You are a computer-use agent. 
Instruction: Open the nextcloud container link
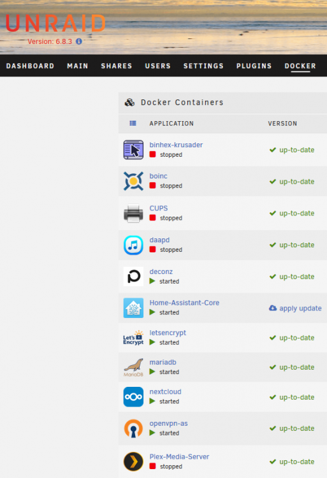pyautogui.click(x=165, y=391)
